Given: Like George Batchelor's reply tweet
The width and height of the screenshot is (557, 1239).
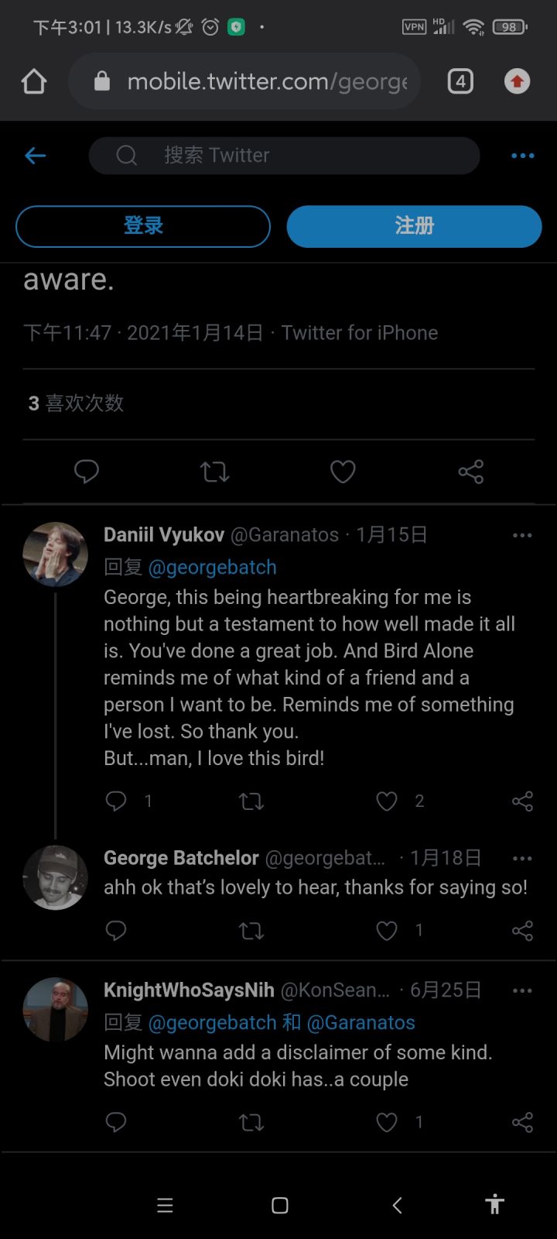Looking at the screenshot, I should 387,930.
